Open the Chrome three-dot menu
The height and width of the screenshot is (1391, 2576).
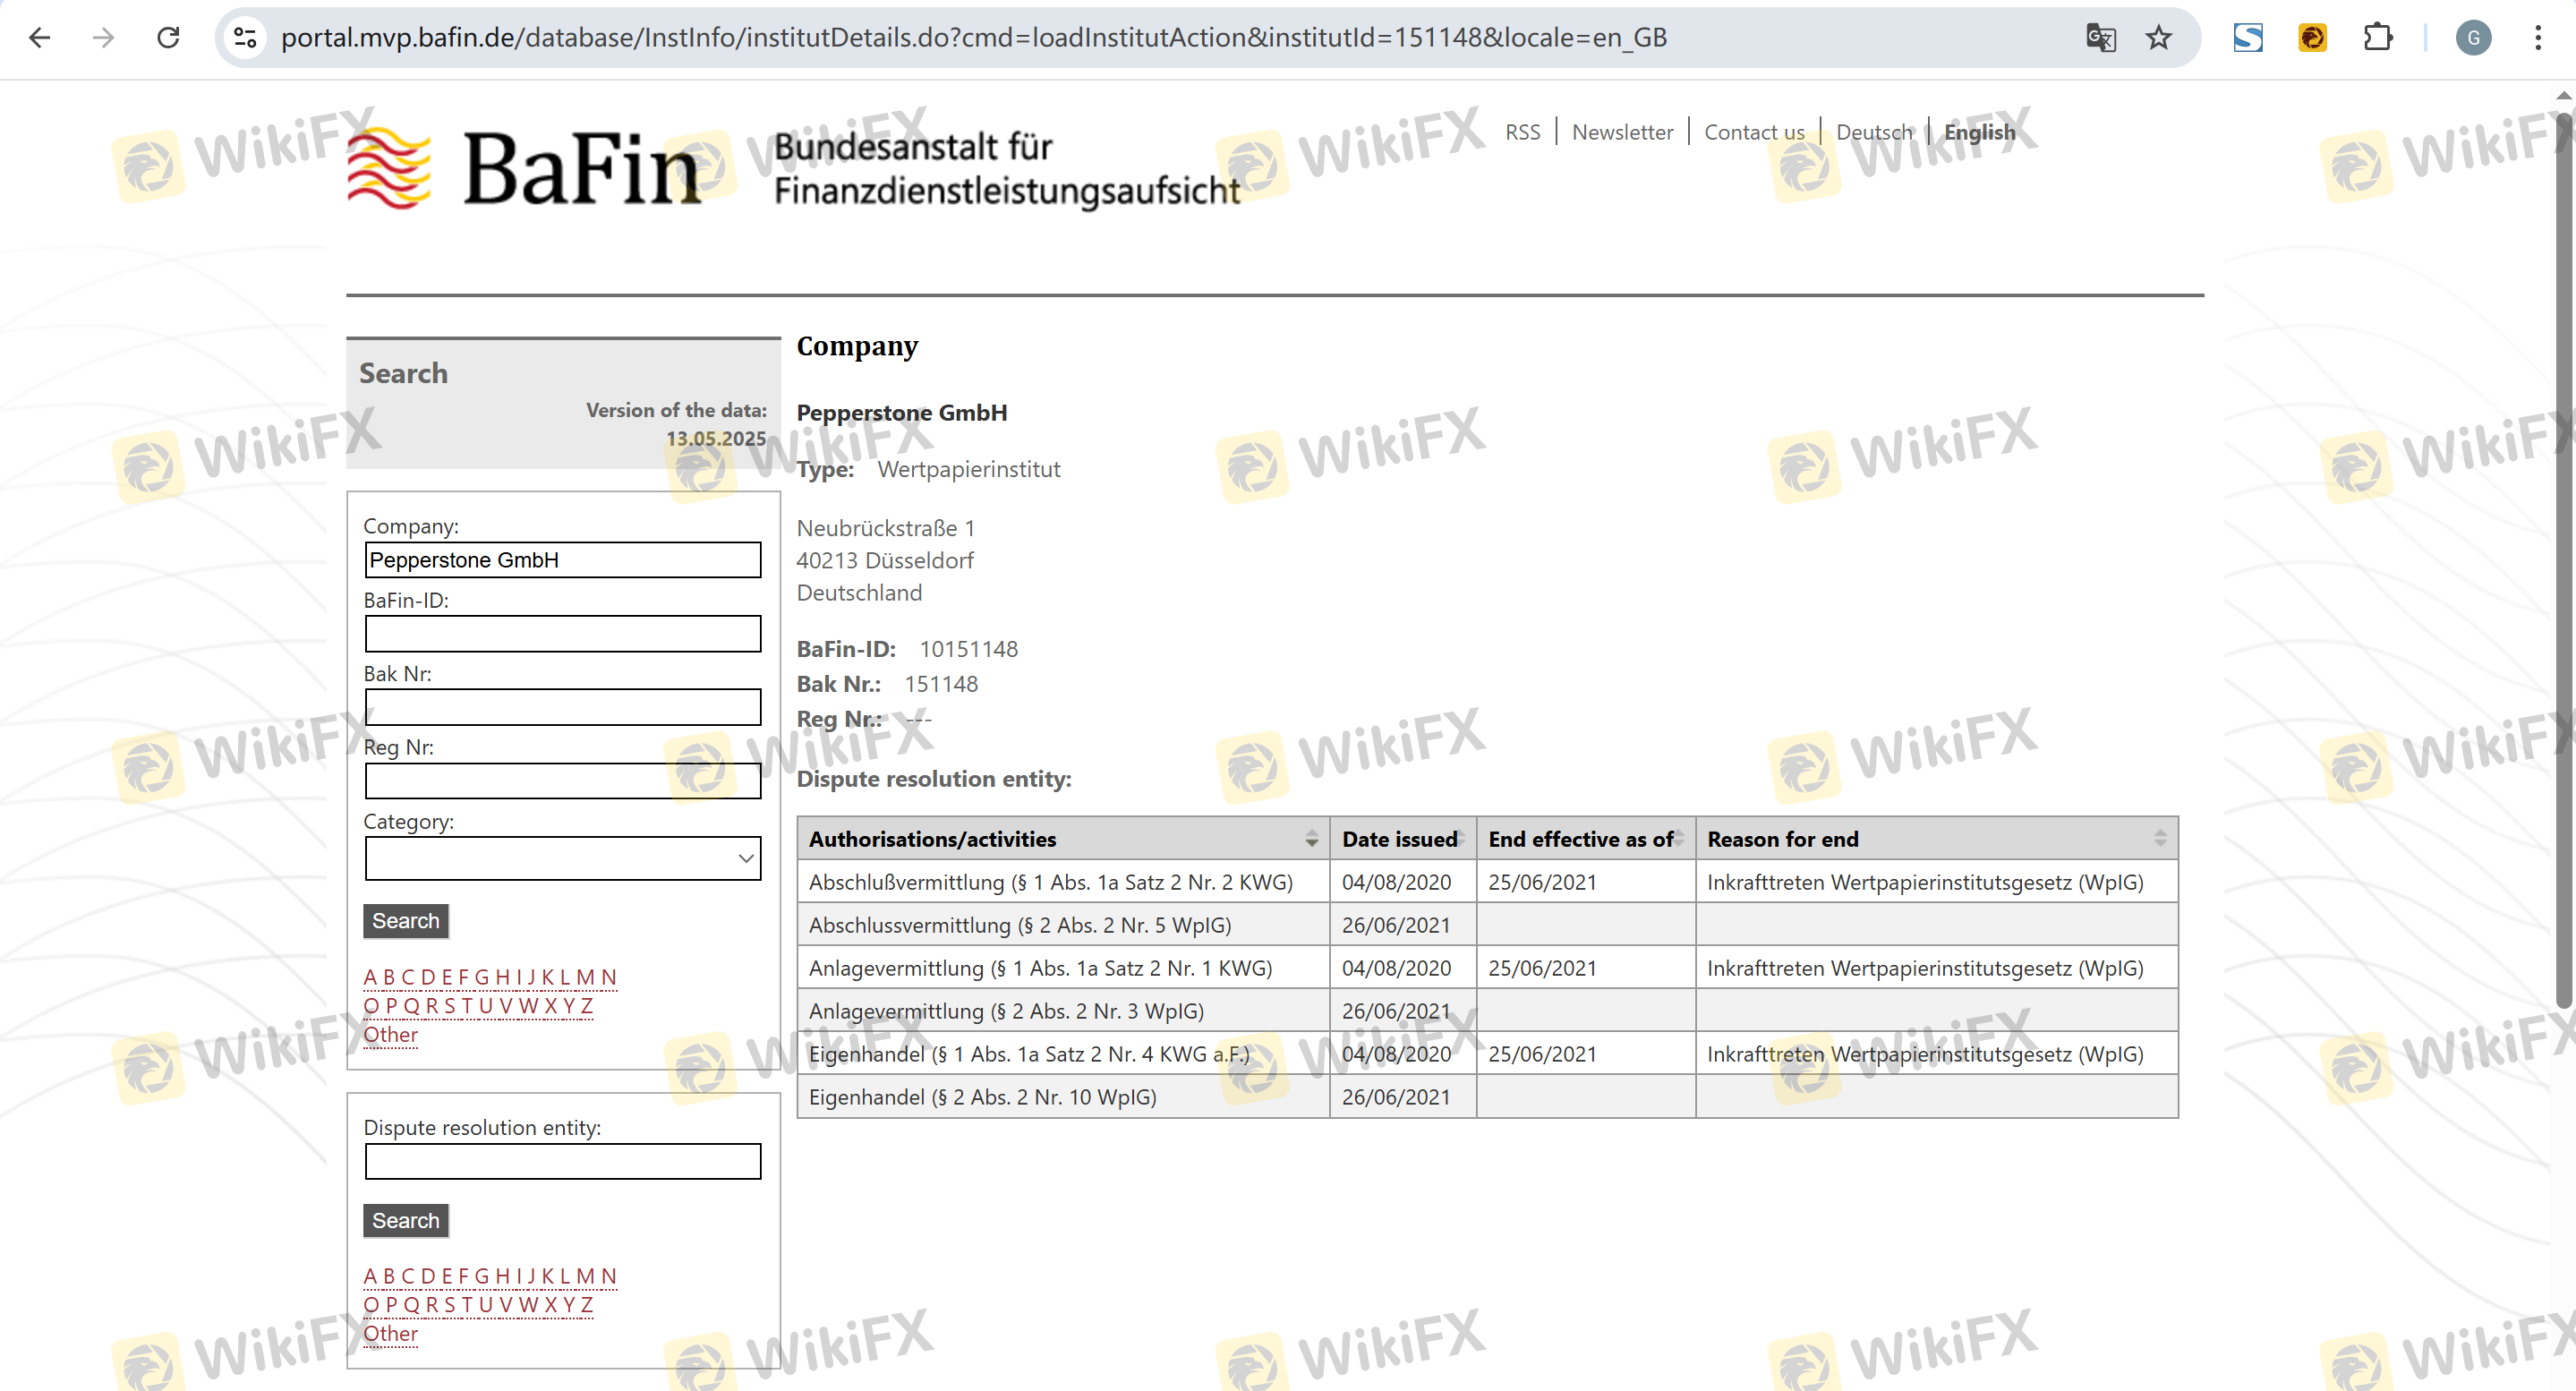2538,38
